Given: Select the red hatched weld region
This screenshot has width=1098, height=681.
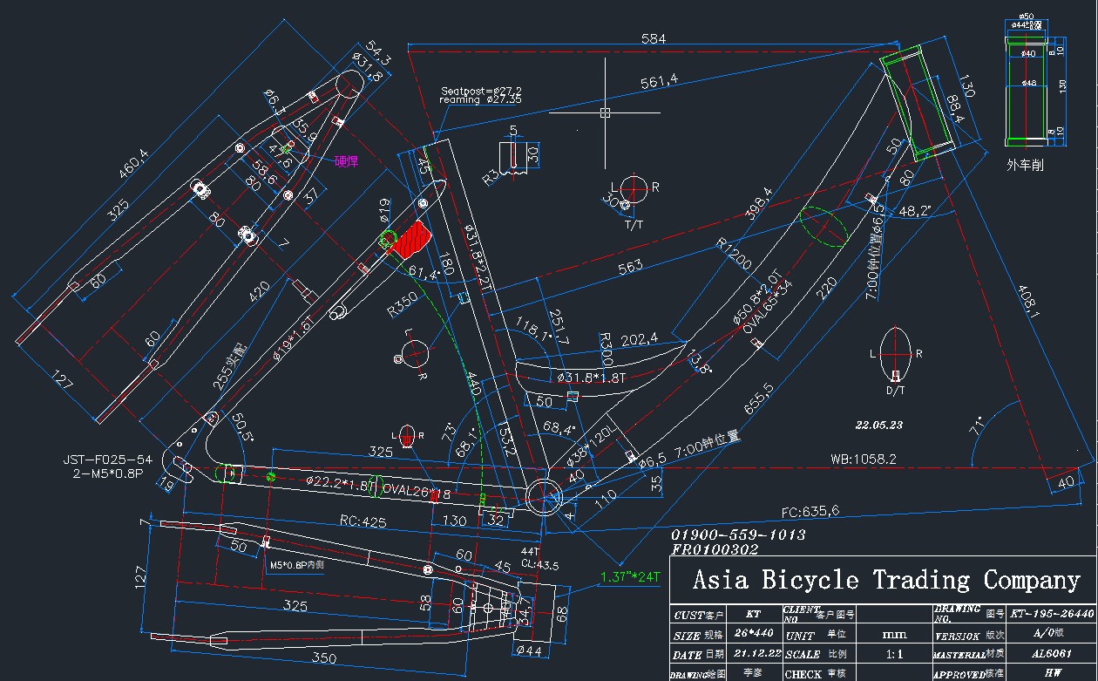Looking at the screenshot, I should click(410, 238).
